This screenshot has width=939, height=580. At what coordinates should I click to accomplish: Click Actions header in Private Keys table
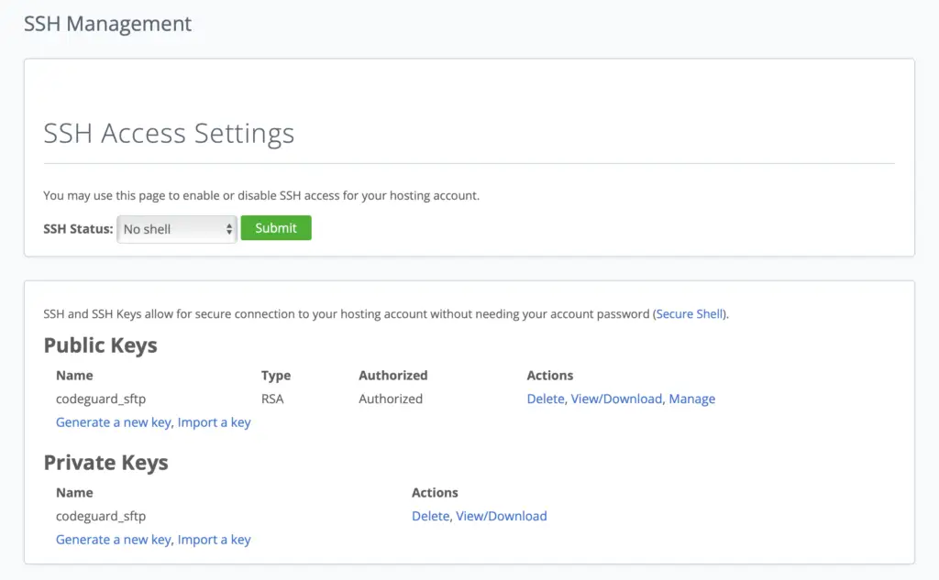click(435, 493)
